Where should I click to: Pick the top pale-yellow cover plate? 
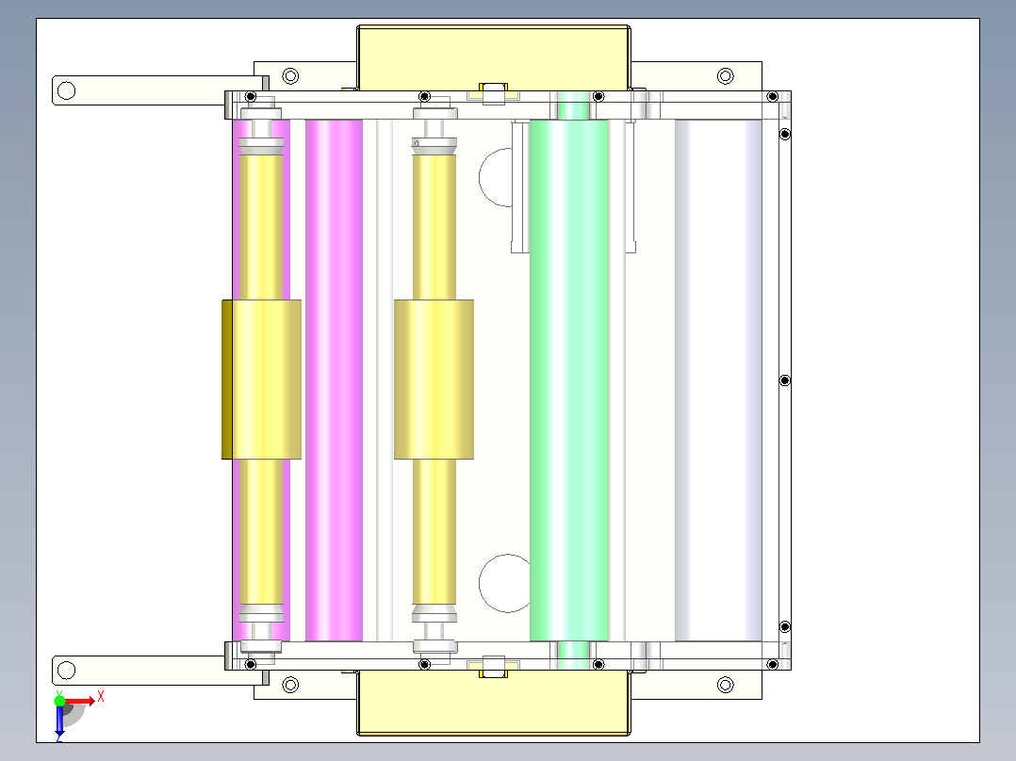point(494,57)
